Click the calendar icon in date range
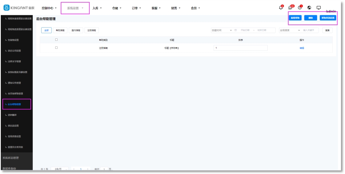 coord(236,30)
